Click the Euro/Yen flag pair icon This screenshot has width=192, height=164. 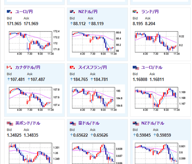(x=10, y=12)
